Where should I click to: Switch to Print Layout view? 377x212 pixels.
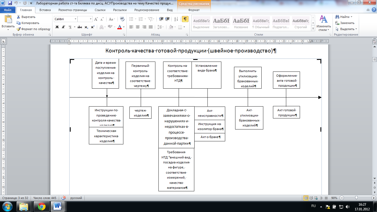[x=306, y=198]
